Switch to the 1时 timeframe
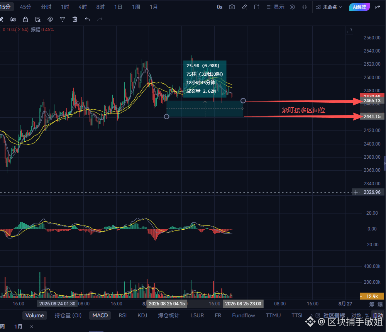Image resolution: width=386 pixels, height=332 pixels. pos(65,7)
